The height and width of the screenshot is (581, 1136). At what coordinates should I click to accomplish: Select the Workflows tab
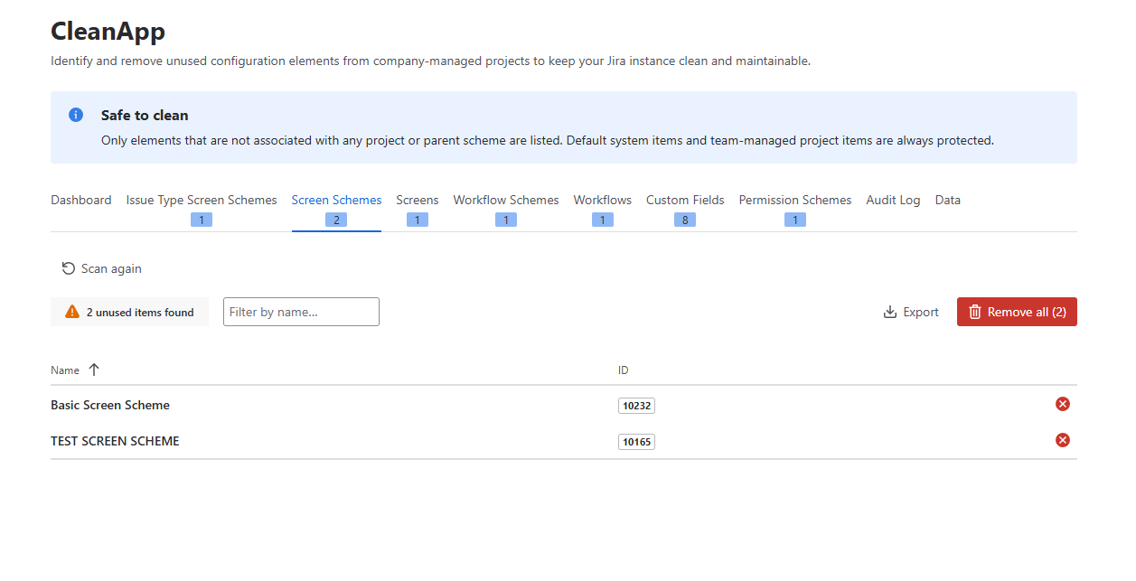point(602,200)
